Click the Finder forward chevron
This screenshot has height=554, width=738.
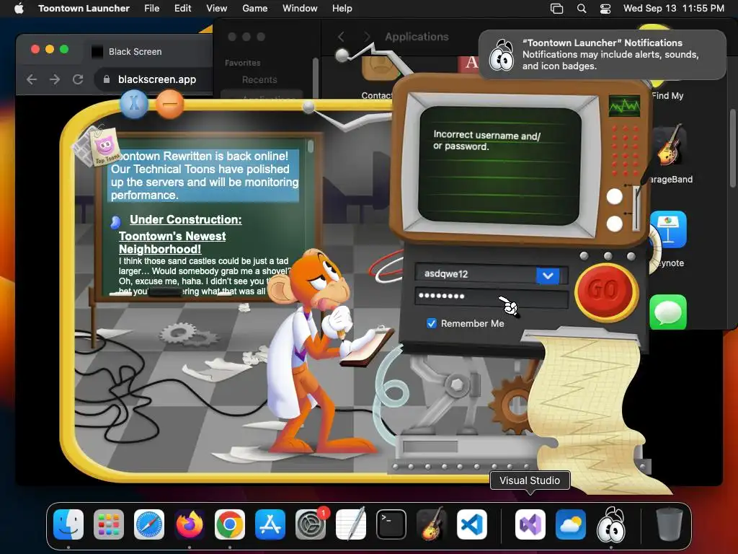(367, 37)
